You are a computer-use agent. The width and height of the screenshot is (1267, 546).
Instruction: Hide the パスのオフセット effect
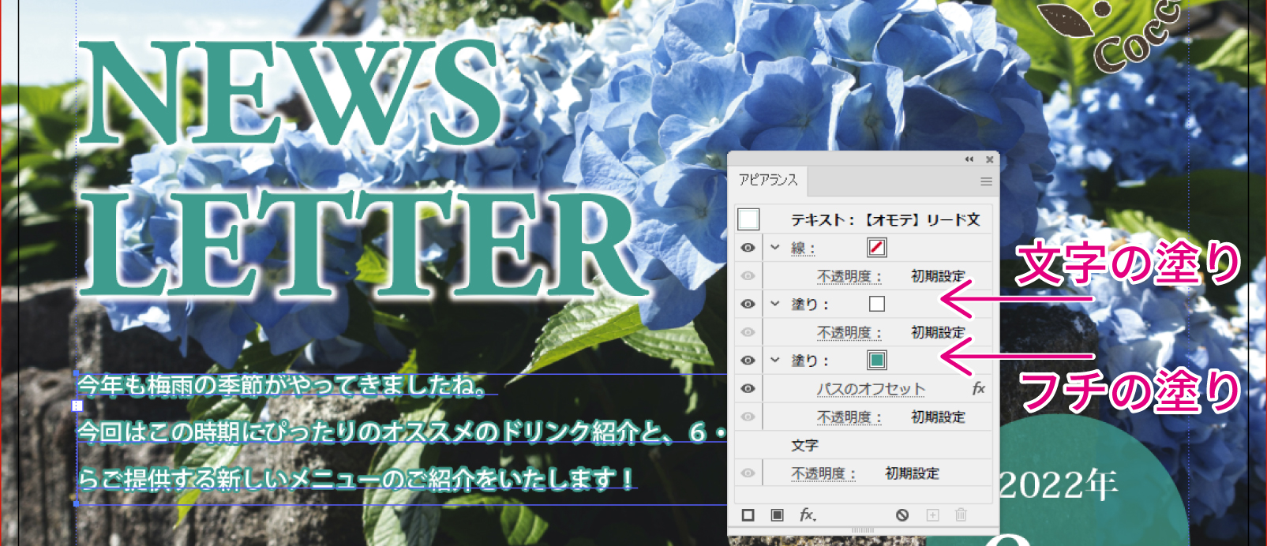[748, 389]
